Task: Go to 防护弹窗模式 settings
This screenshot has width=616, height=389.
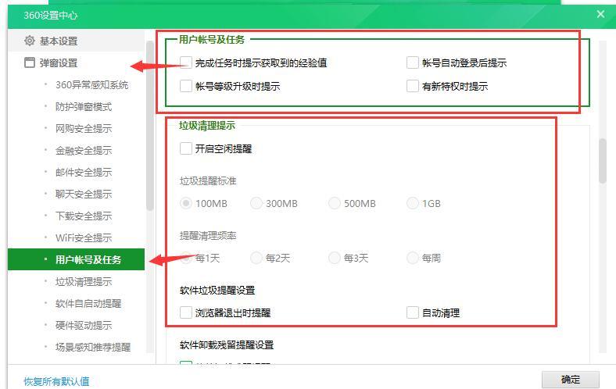Action: tap(84, 107)
